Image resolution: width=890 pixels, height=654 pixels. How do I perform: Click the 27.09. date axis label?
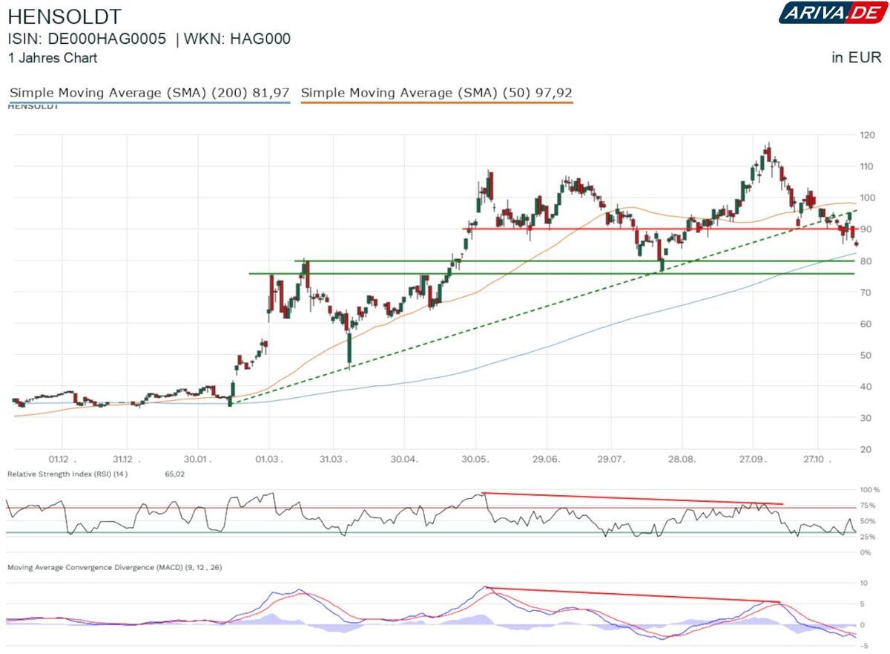(752, 460)
